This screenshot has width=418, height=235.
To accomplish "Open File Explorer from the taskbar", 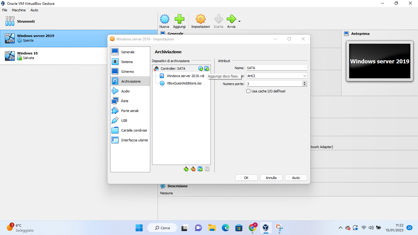I will click(x=212, y=228).
